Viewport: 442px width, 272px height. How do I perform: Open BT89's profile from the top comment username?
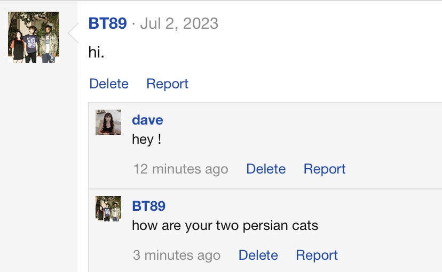click(x=107, y=23)
